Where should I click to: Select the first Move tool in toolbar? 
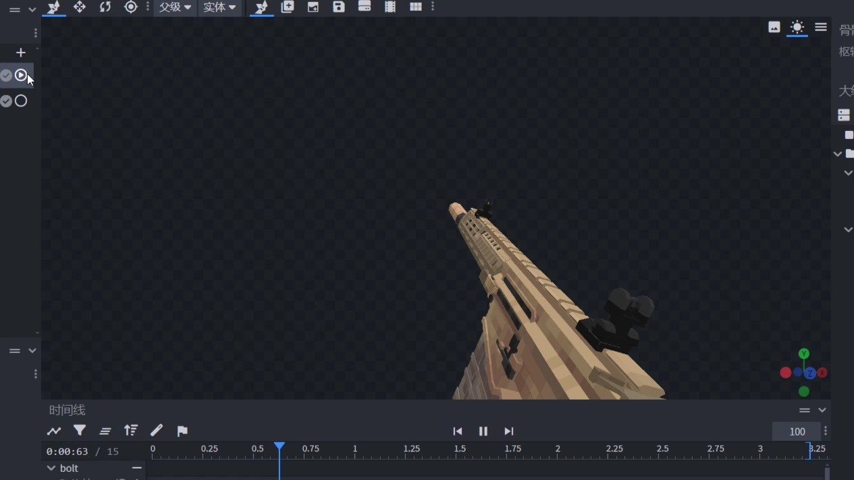pos(54,7)
